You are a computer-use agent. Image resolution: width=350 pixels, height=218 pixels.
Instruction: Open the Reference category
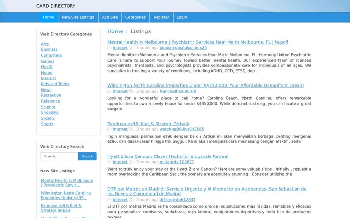point(51,101)
